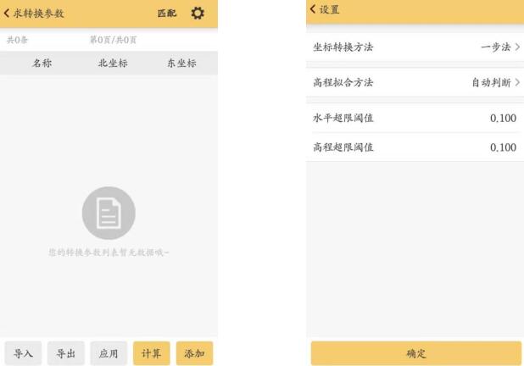Click the 匹配 button in header
Image resolution: width=524 pixels, height=366 pixels.
click(x=167, y=14)
